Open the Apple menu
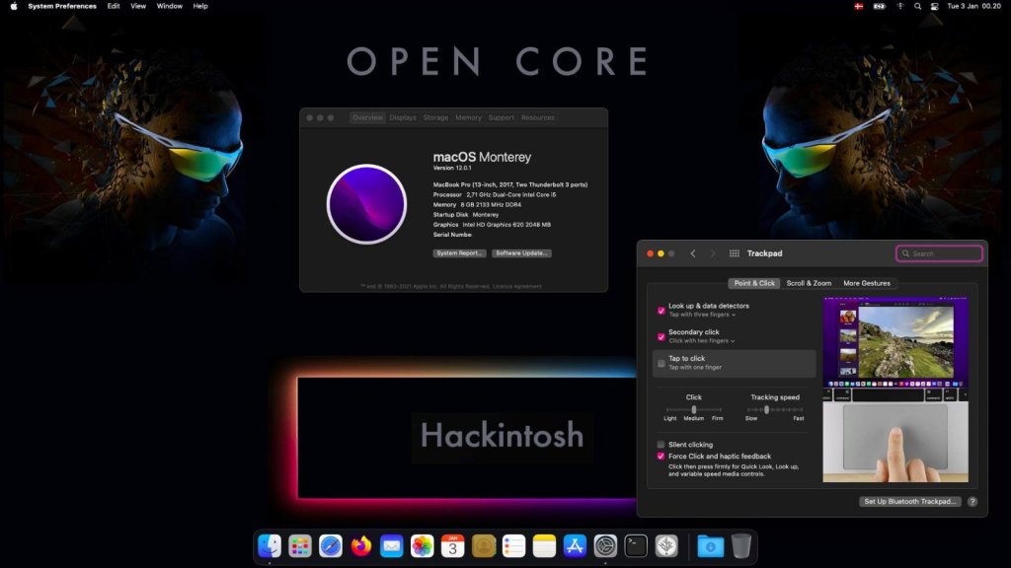1011x568 pixels. coord(14,6)
